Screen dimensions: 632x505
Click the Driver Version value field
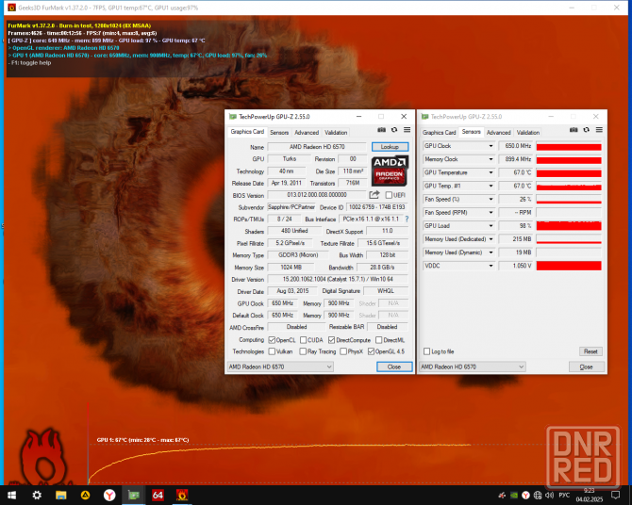tap(338, 279)
